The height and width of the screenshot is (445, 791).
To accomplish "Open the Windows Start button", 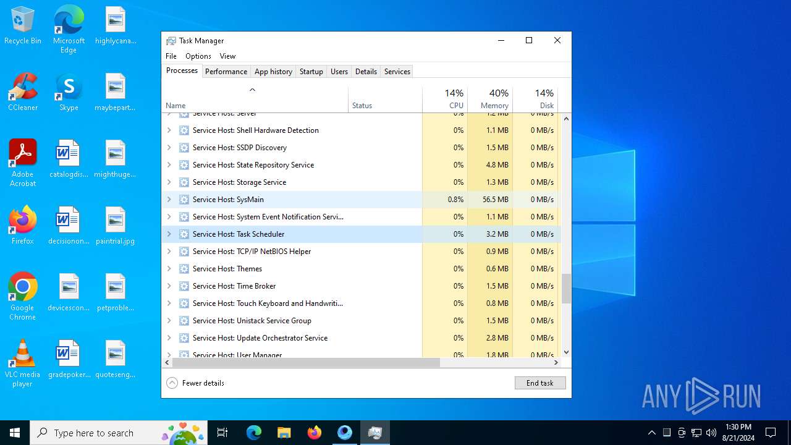I will [15, 433].
